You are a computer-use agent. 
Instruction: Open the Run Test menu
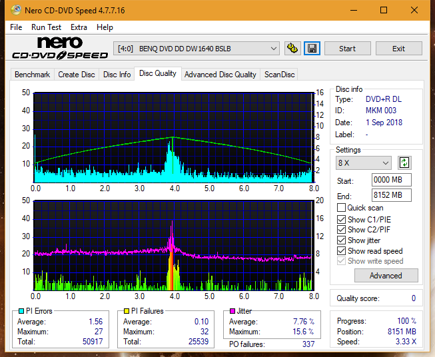pyautogui.click(x=46, y=27)
